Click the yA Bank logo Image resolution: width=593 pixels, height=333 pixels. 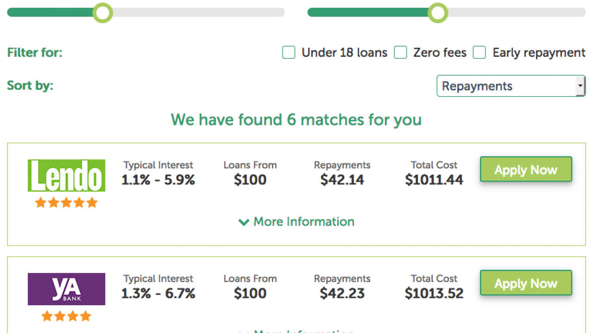(66, 289)
